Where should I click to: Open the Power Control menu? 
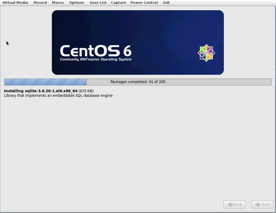click(144, 3)
